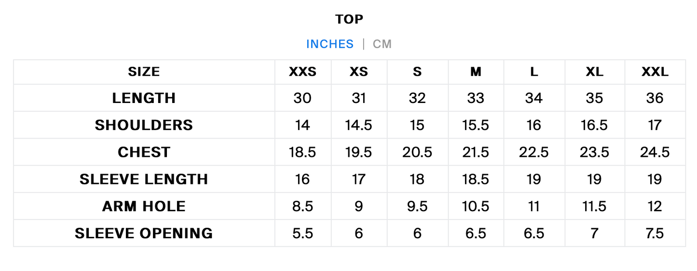697x271 pixels.
Task: Select the INCHES unit toggle
Action: pyautogui.click(x=330, y=44)
